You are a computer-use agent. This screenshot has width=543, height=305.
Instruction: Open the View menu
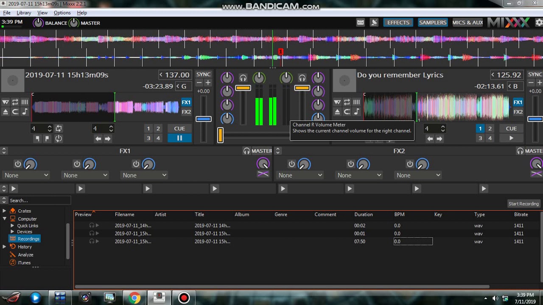(42, 13)
